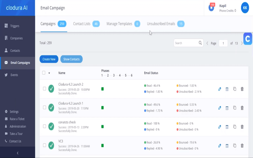Image resolution: width=253 pixels, height=158 pixels.
Task: Tick the select-all checkbox in the table header
Action: [x=43, y=73]
